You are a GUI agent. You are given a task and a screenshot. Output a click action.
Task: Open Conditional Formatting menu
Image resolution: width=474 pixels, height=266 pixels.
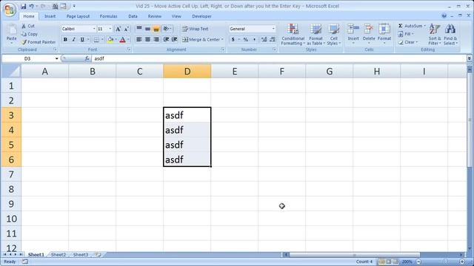(x=293, y=35)
